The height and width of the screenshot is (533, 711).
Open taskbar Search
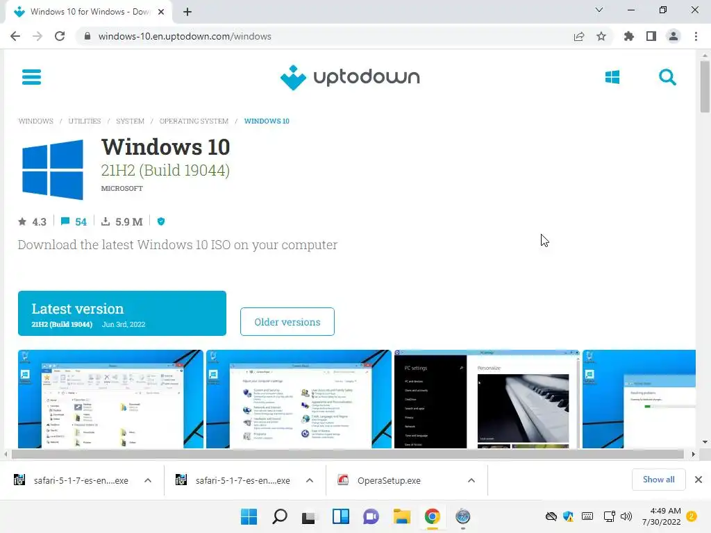tap(280, 516)
